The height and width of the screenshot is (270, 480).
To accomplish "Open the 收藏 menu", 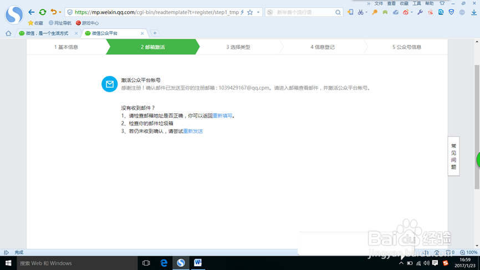I will pos(404,3).
